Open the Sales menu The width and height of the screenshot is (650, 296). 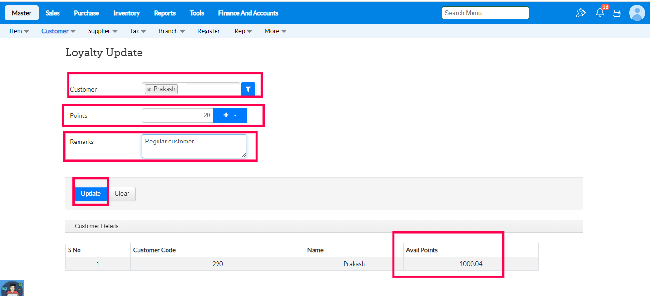pos(53,13)
